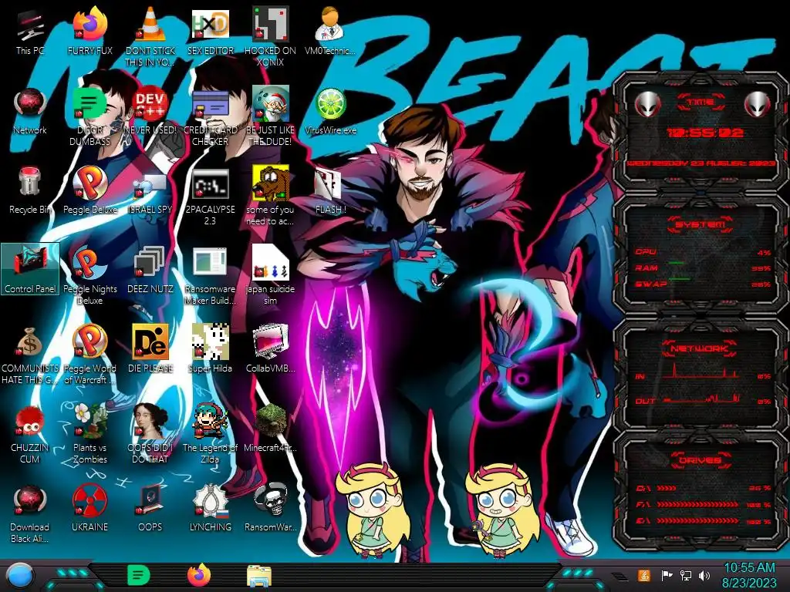Launch the japan suicide sim shortcut

click(271, 277)
